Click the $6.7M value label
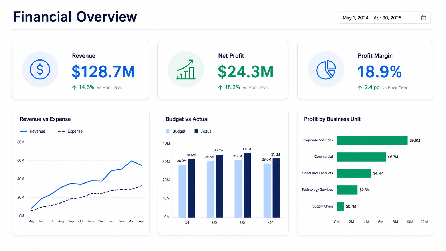446x251 pixels. (x=393, y=157)
